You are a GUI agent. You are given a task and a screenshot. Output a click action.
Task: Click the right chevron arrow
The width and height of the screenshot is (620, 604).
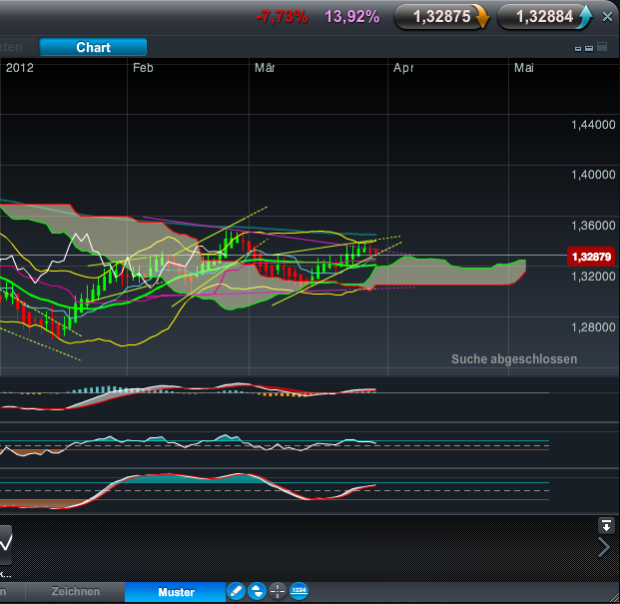604,547
